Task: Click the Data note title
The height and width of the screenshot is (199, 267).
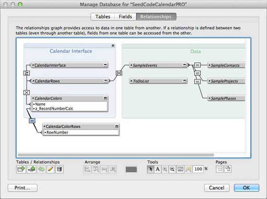Action: [196, 51]
